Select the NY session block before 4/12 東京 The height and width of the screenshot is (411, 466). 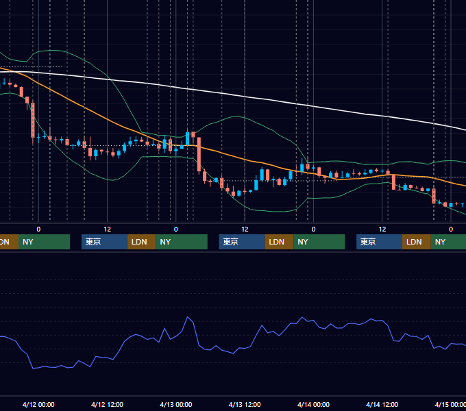click(45, 242)
